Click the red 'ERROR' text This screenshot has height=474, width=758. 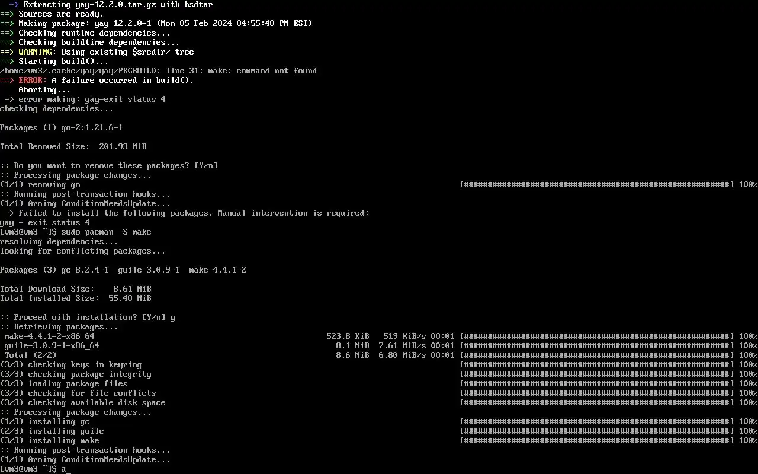pyautogui.click(x=30, y=80)
